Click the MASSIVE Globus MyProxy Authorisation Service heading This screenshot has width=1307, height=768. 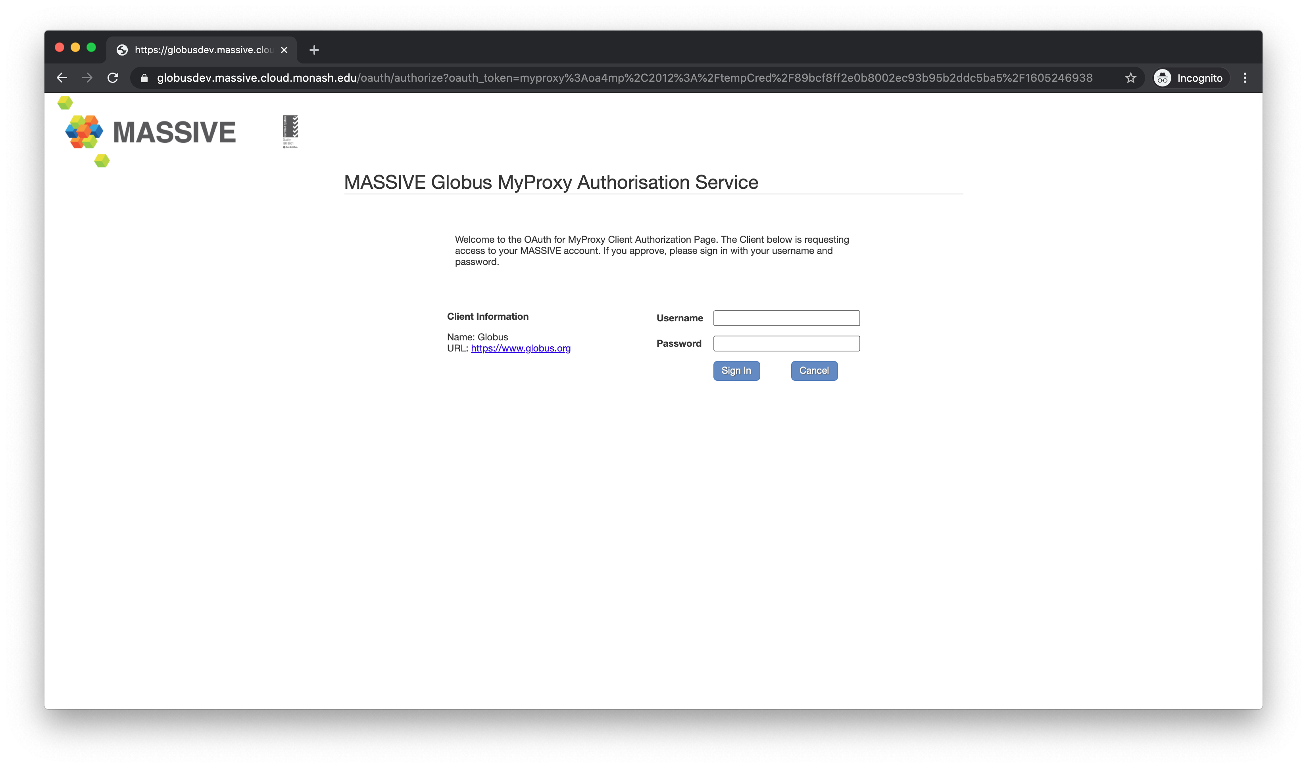pyautogui.click(x=551, y=182)
